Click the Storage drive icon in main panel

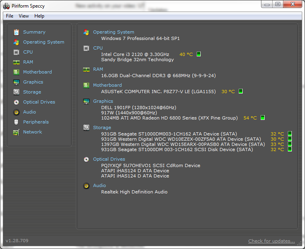coord(86,127)
